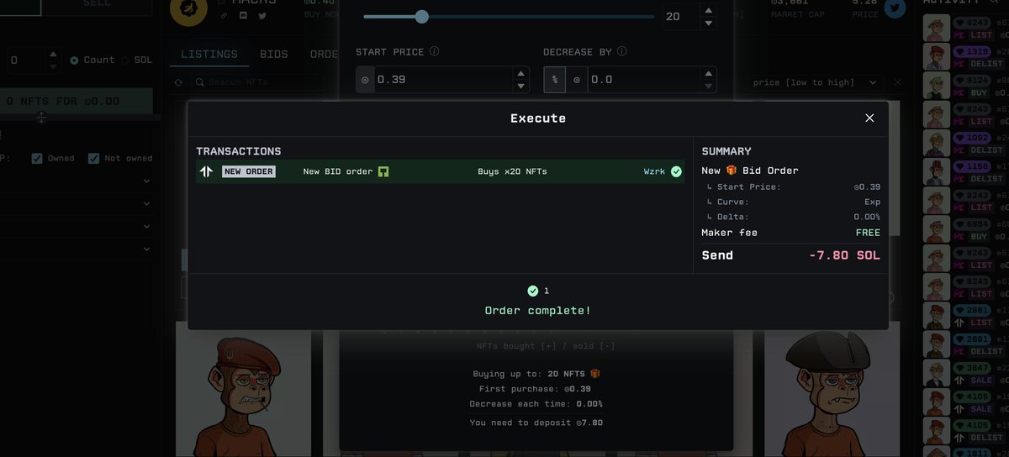This screenshot has width=1009, height=457.
Task: Click the NEW ORDER badge in the transaction row
Action: pyautogui.click(x=248, y=171)
